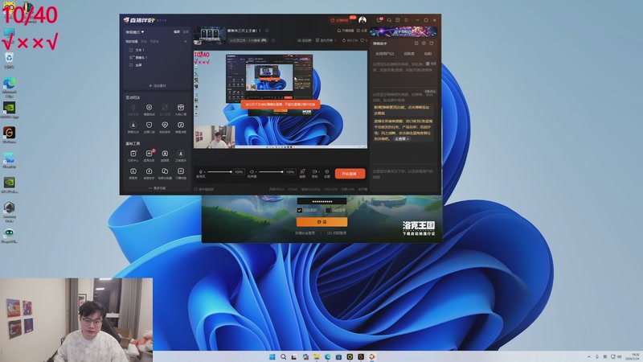Open the game category selector chip

[x=248, y=40]
